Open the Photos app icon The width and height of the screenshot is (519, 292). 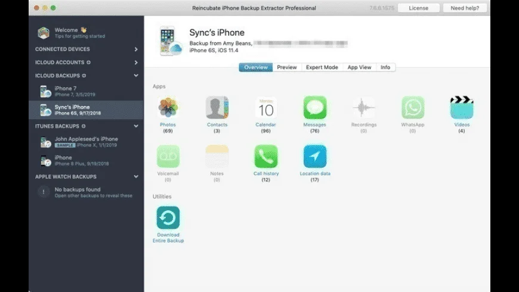pyautogui.click(x=168, y=107)
